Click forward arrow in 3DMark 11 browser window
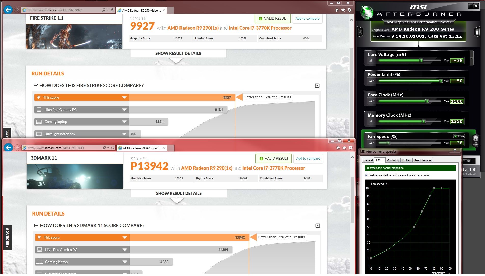 (x=17, y=147)
